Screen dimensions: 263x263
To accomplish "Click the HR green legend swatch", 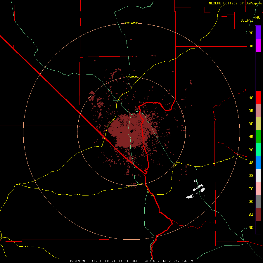I will [x=258, y=137].
